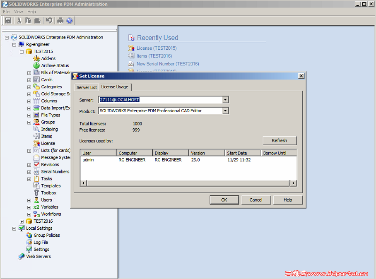
Task: Expand the Users tree node
Action: point(29,200)
